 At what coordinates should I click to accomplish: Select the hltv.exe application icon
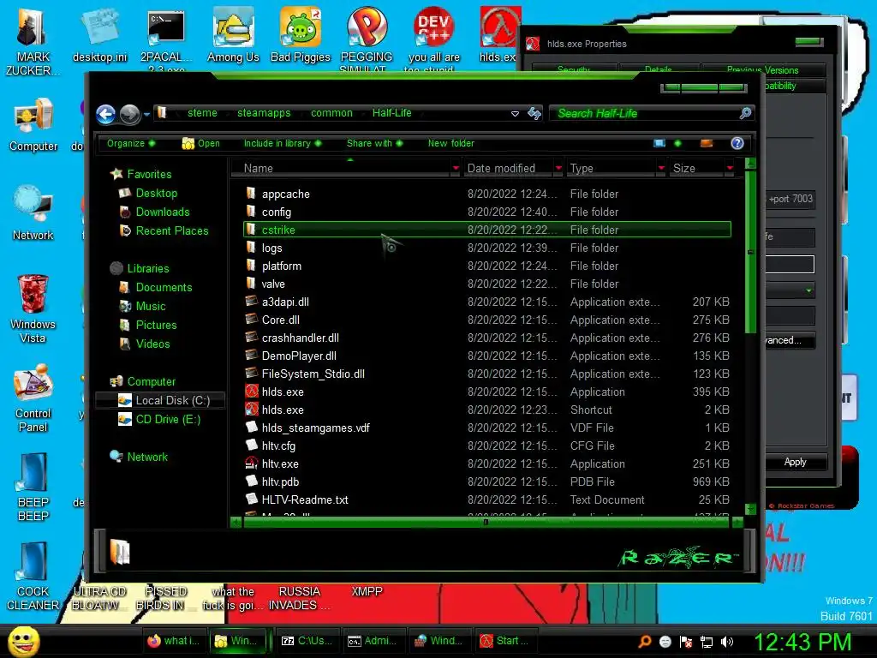point(251,464)
